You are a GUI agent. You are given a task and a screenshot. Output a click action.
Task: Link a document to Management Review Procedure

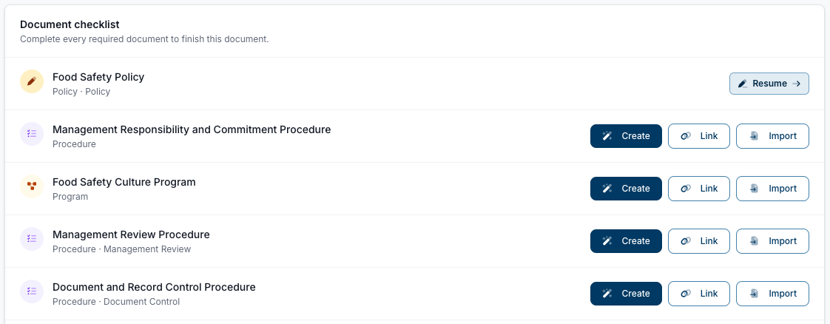pyautogui.click(x=699, y=241)
